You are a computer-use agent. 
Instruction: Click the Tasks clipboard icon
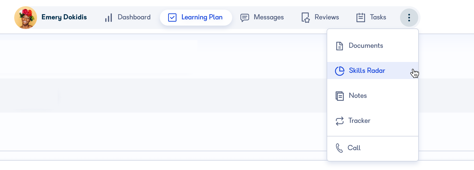tap(361, 18)
